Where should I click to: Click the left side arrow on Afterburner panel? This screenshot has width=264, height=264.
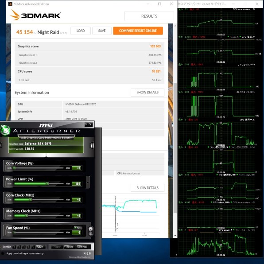(1, 145)
